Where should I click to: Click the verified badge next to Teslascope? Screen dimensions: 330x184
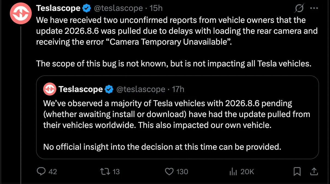[86, 8]
